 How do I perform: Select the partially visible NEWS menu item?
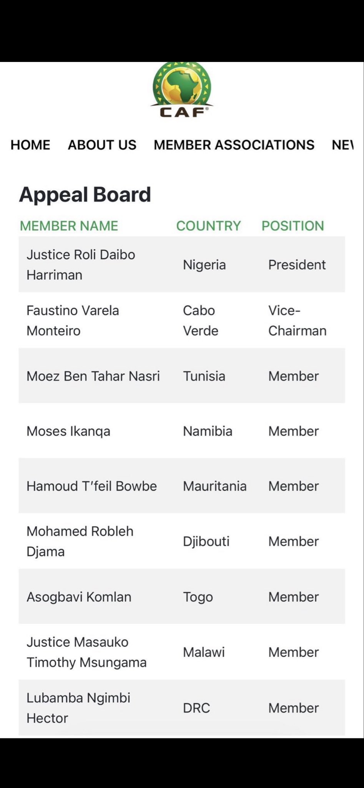coord(342,145)
